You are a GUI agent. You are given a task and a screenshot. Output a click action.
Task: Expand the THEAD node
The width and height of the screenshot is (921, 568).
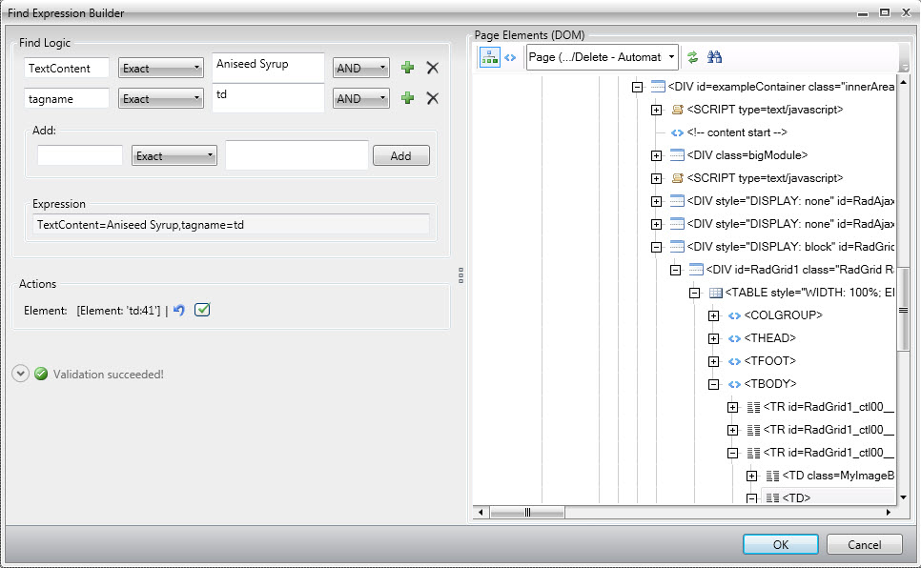point(713,338)
